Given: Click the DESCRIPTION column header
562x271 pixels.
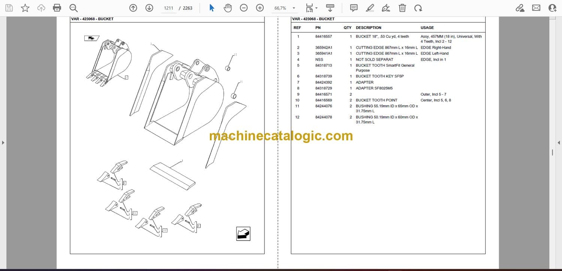Looking at the screenshot, I should point(369,28).
